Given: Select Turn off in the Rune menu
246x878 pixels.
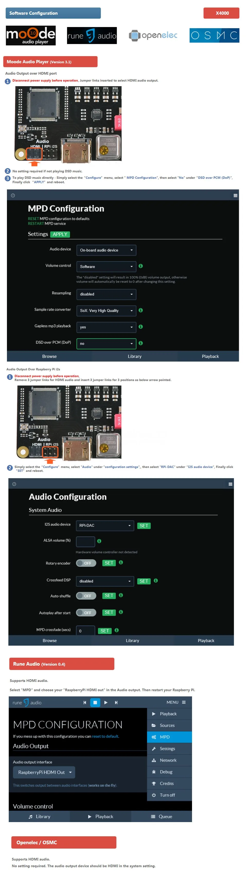Looking at the screenshot, I should click(170, 795).
